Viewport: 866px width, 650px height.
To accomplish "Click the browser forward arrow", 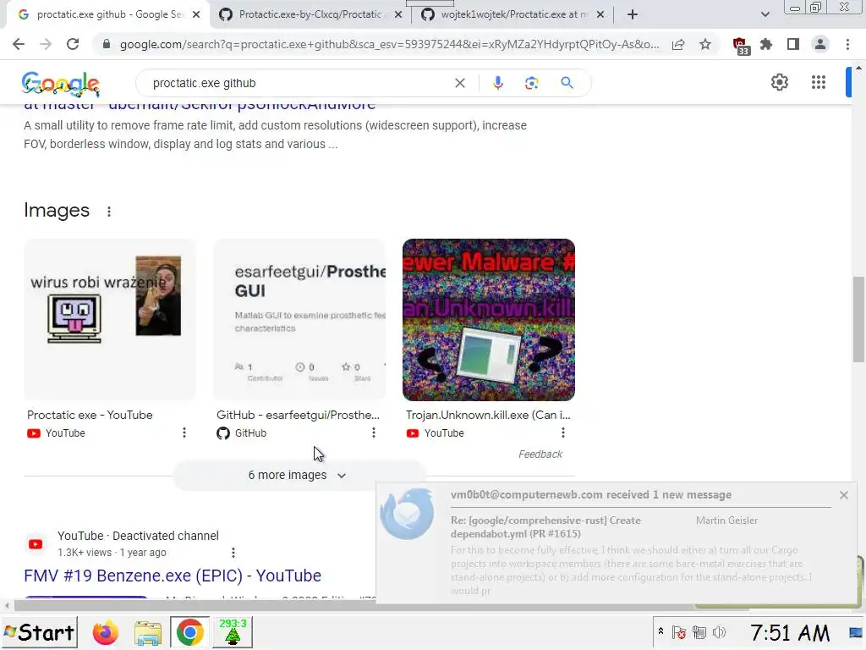I will (x=46, y=44).
